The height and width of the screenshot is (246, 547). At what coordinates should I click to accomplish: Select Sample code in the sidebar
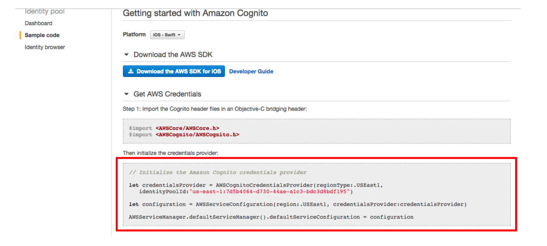click(x=42, y=35)
